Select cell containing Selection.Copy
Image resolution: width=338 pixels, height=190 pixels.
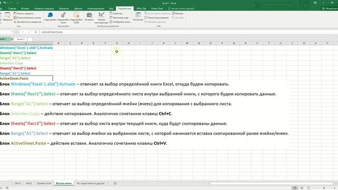pyautogui.click(x=26, y=63)
